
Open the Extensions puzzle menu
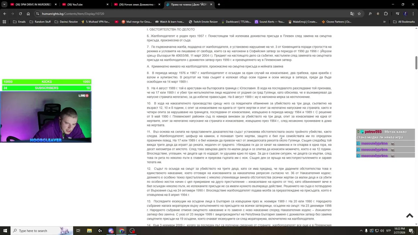386,14
